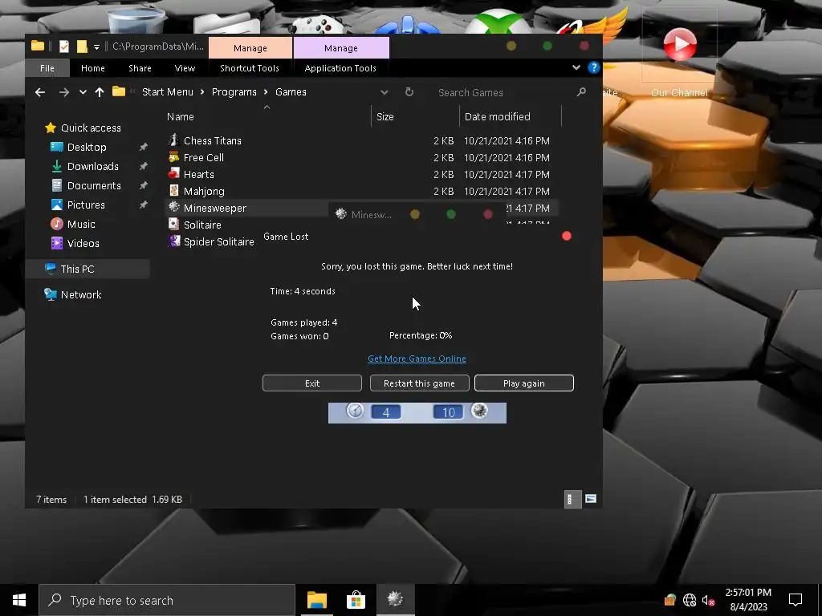Image resolution: width=822 pixels, height=616 pixels.
Task: Select the Hearts game icon
Action: pyautogui.click(x=173, y=174)
